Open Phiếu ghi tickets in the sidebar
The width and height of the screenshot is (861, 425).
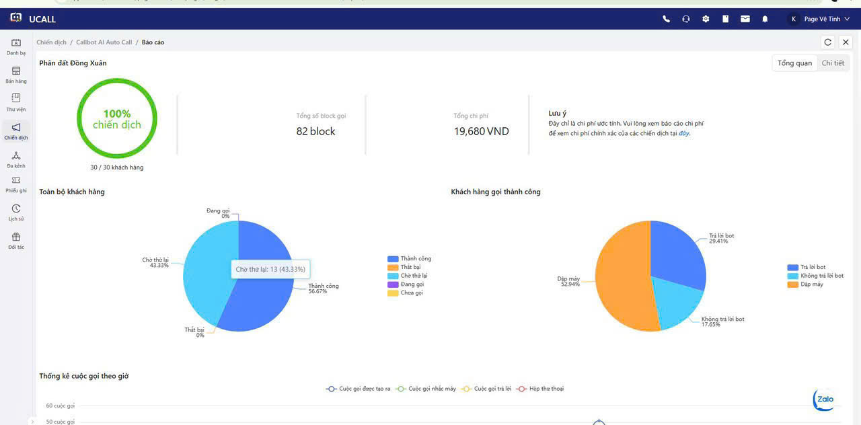point(16,184)
